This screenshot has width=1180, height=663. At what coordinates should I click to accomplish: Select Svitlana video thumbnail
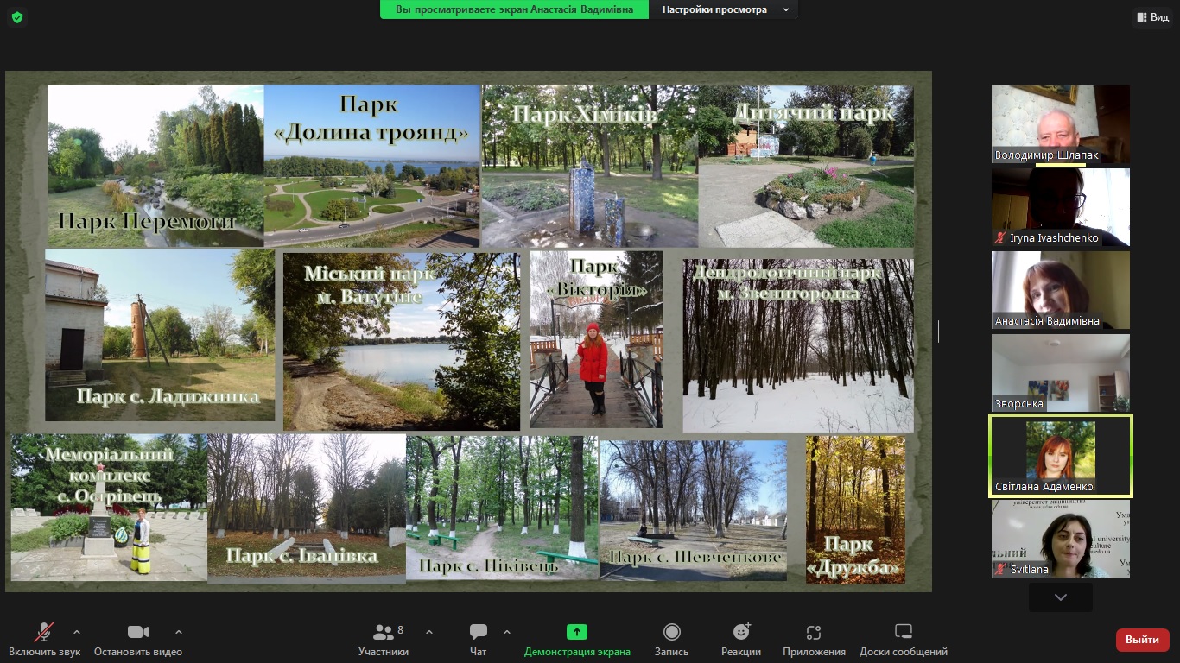point(1061,539)
